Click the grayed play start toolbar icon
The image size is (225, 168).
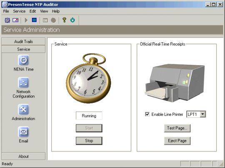26,20
